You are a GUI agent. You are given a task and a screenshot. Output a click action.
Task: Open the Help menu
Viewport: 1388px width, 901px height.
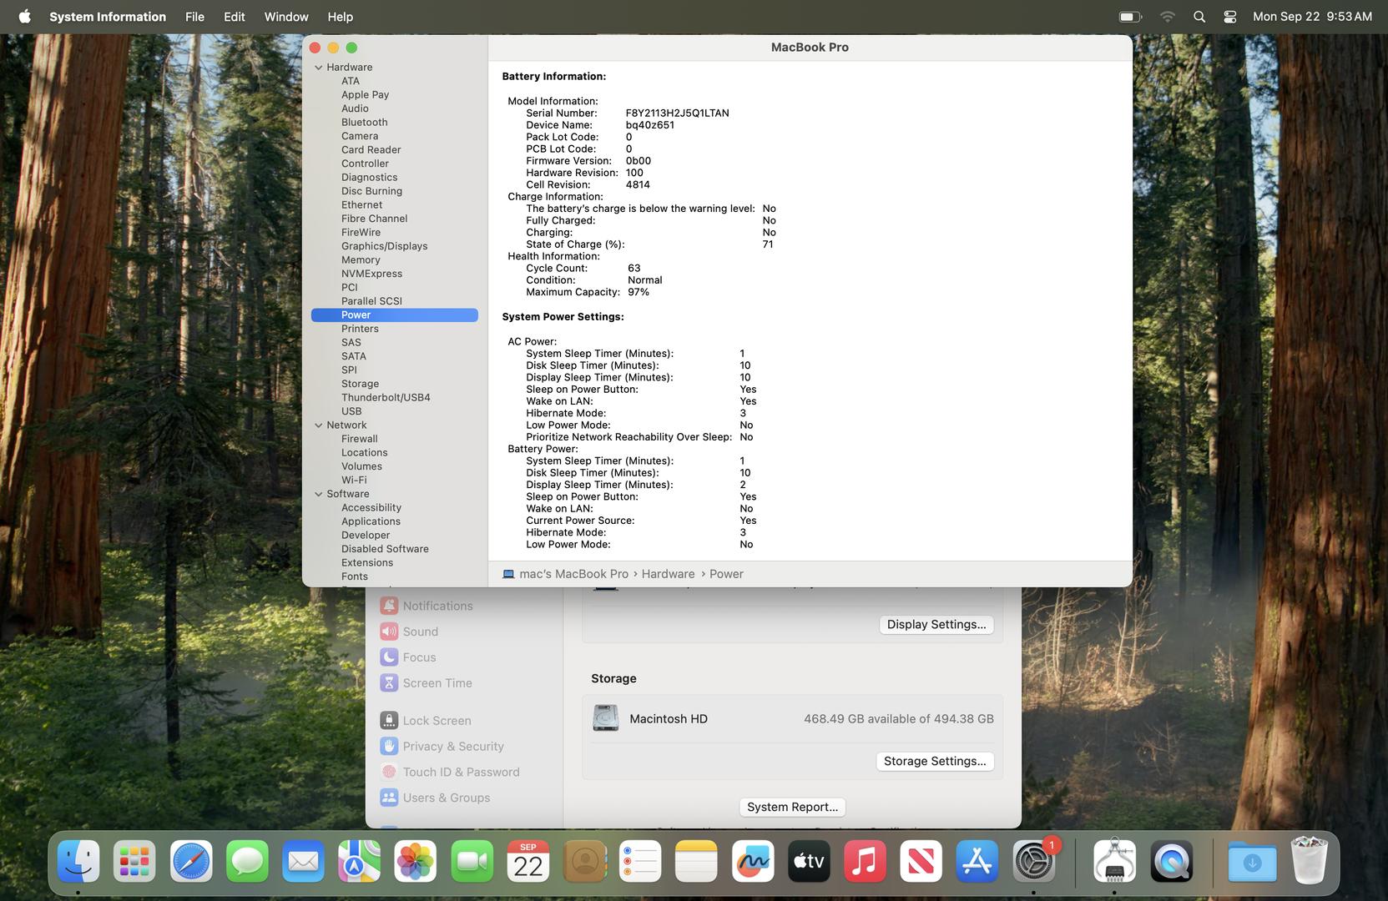pos(340,17)
